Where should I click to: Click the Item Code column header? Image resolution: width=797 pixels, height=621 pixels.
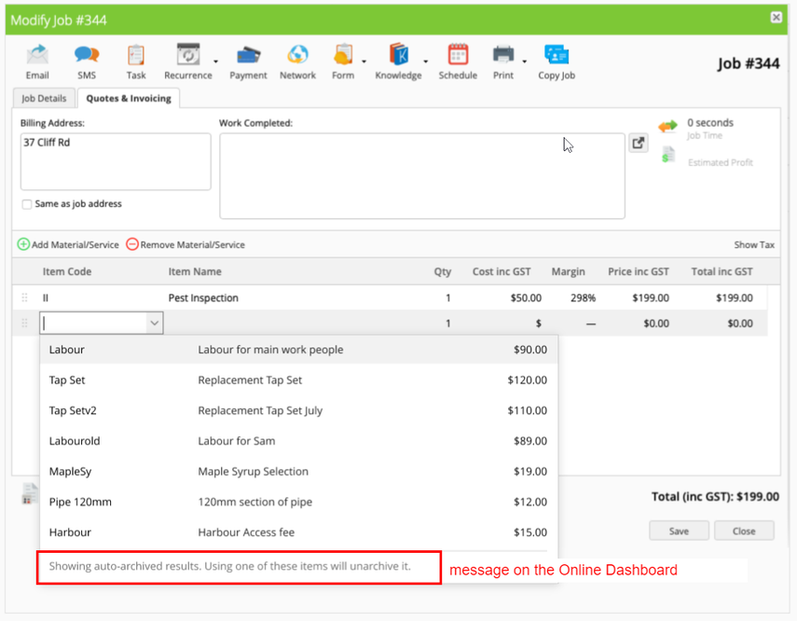coord(67,271)
